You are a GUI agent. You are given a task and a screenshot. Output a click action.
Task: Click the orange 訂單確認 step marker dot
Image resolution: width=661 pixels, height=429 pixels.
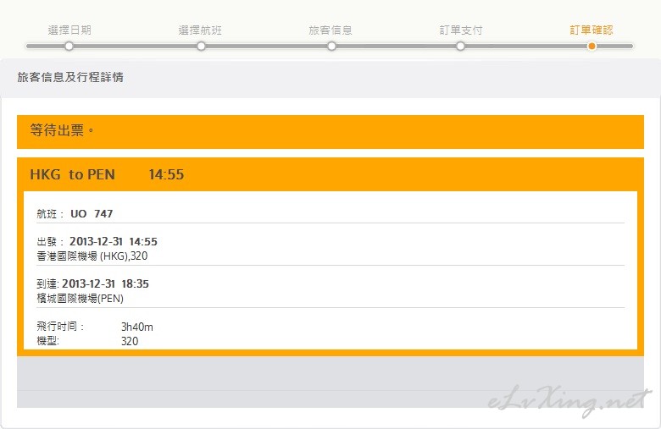[x=592, y=46]
